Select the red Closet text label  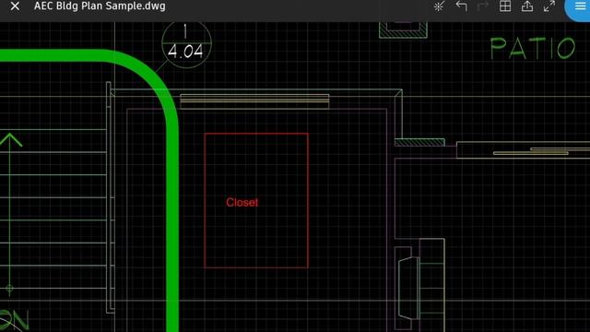[x=242, y=203]
